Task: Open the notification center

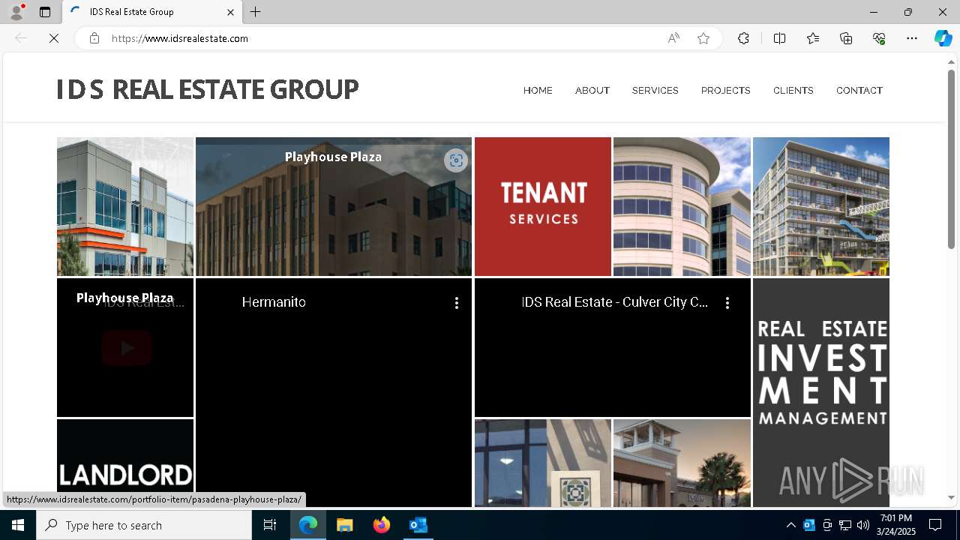Action: 935,525
